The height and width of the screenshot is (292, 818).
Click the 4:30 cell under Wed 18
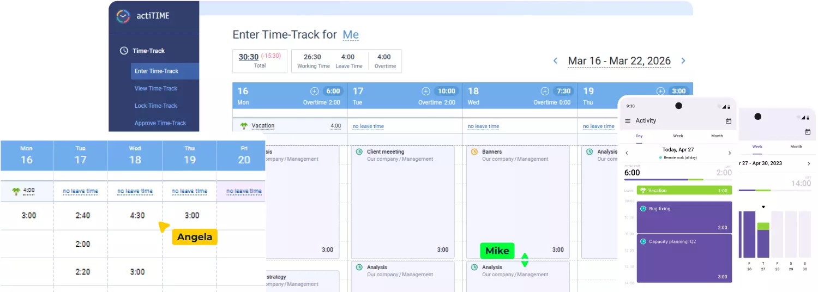pyautogui.click(x=137, y=216)
